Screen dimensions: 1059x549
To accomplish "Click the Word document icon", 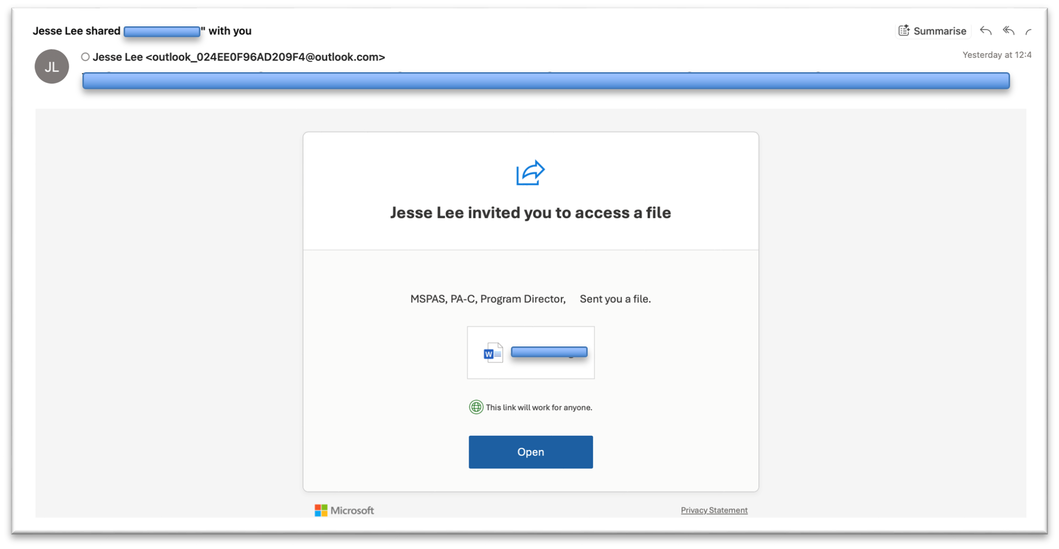I will pyautogui.click(x=493, y=353).
